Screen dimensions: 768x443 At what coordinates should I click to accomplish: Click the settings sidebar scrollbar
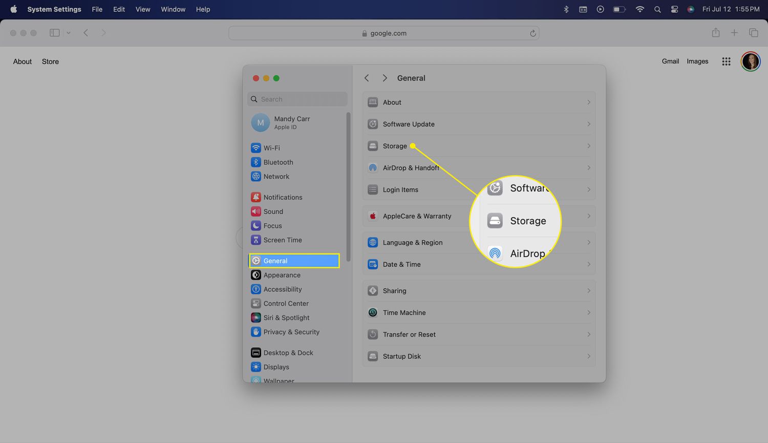349,187
